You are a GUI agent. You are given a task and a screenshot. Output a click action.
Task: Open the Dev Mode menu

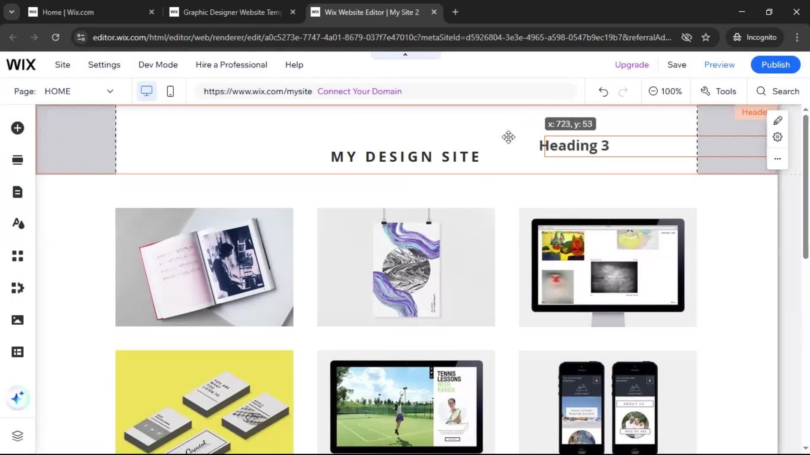click(158, 65)
